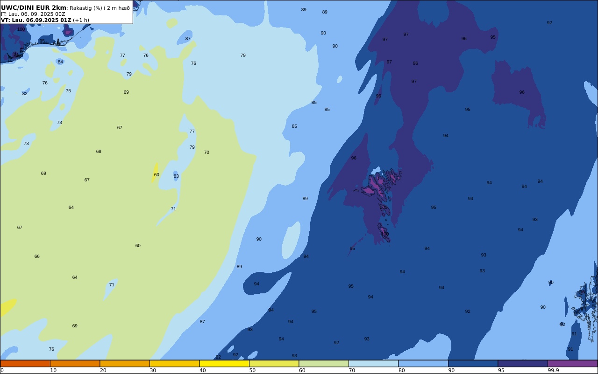
Task: Click the 60–70 light green legend swatch
Action: click(x=324, y=363)
